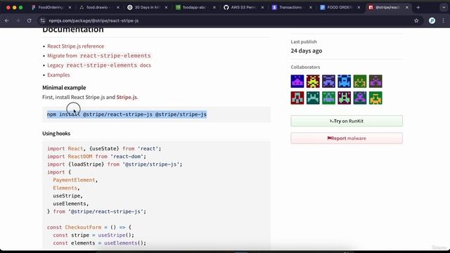Switch to the FoodOrdering tab
450x253 pixels.
[x=51, y=8]
